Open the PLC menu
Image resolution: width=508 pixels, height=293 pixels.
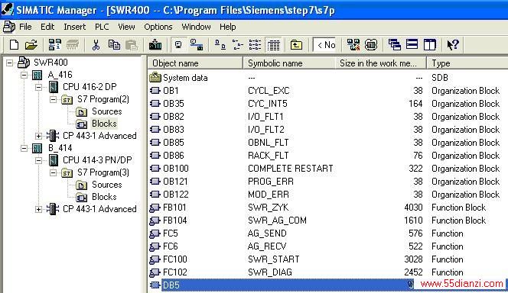tap(102, 27)
